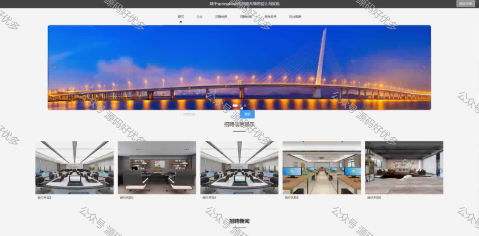Click the 岗位名称4 caption text
Image resolution: width=479 pixels, height=236 pixels.
click(209, 198)
